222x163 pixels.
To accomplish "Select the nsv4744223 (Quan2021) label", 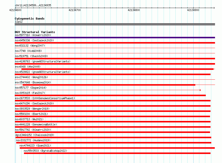I will coord(35,145).
